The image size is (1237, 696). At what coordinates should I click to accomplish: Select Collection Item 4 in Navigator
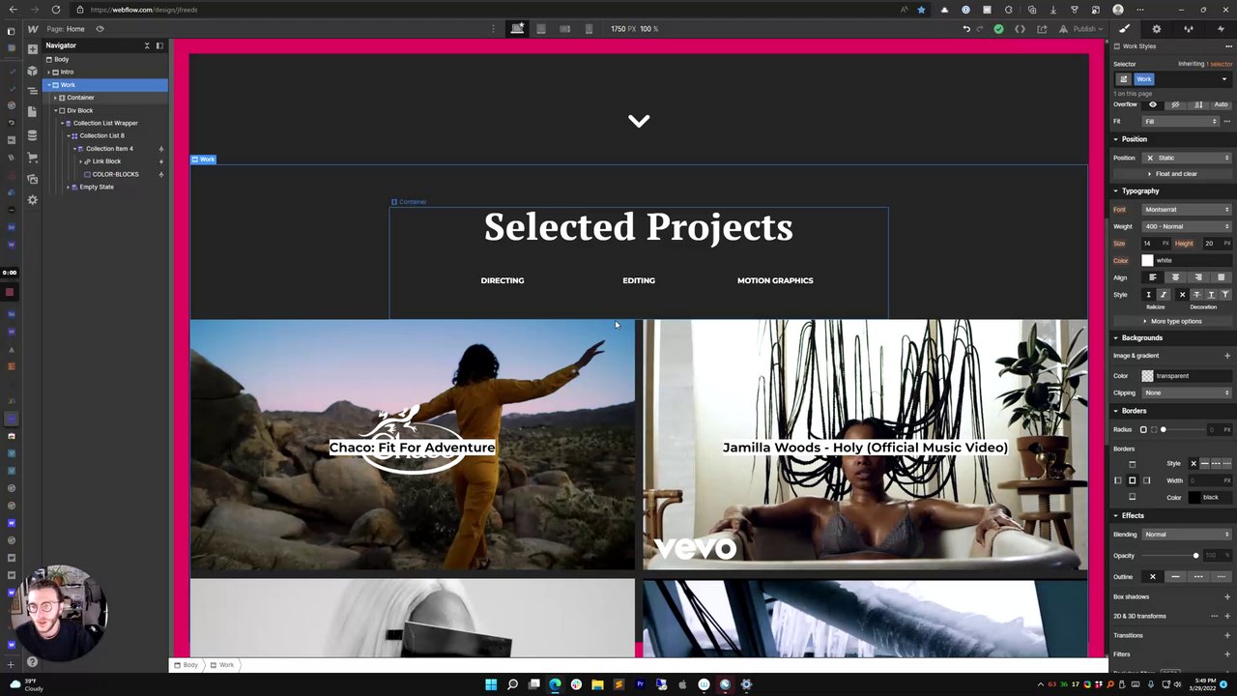coord(109,149)
